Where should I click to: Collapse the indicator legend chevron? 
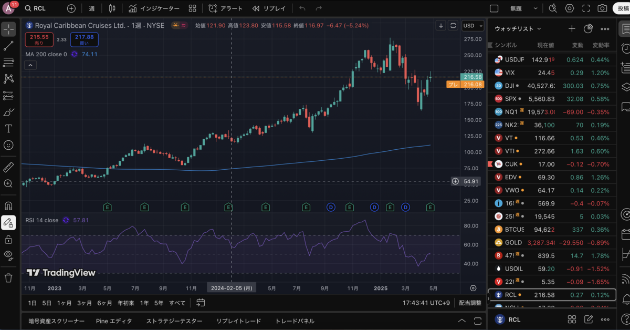tap(30, 65)
